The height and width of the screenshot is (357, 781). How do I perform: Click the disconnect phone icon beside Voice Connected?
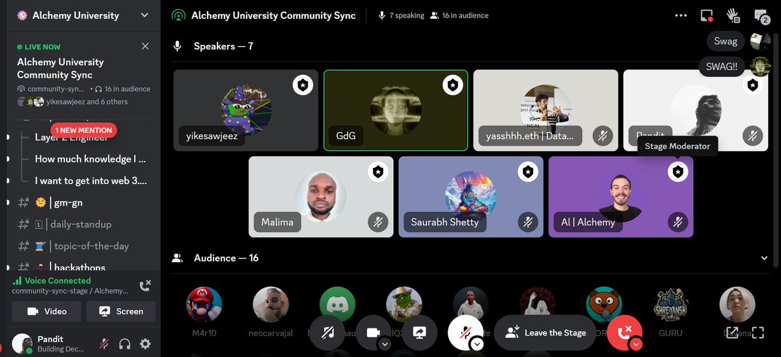pyautogui.click(x=146, y=285)
